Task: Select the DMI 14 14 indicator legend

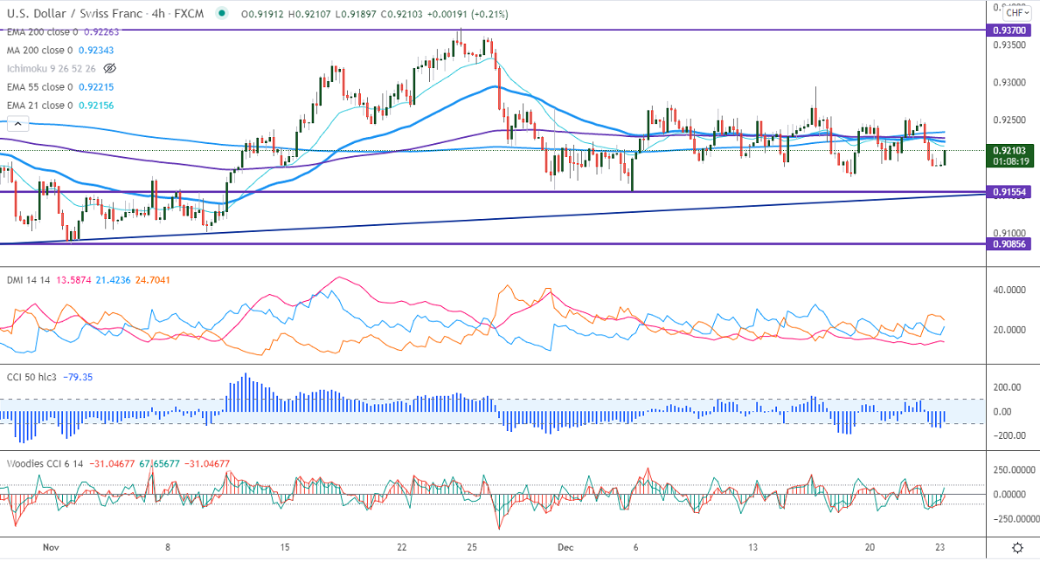Action: click(29, 280)
